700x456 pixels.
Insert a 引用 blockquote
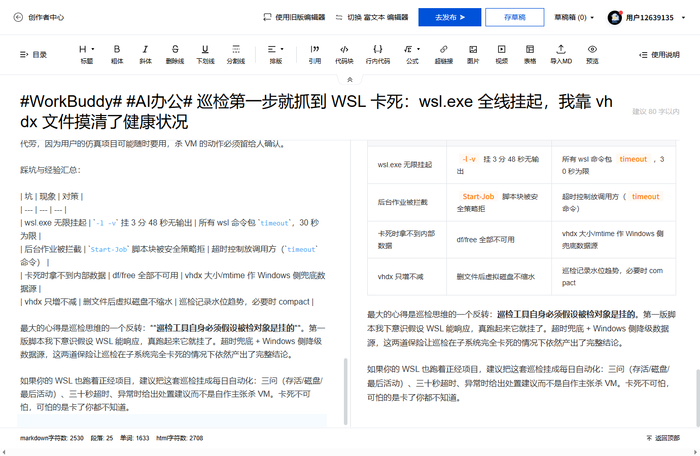click(x=315, y=55)
